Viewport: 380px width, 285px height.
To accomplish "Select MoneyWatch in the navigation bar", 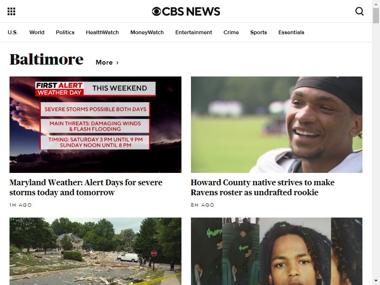I will tap(147, 32).
